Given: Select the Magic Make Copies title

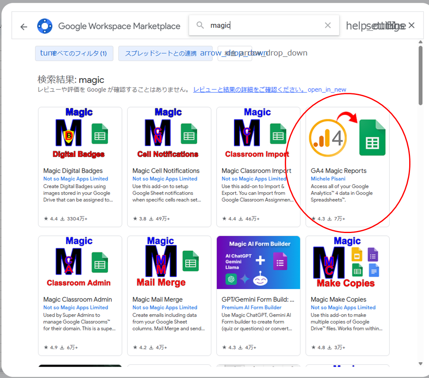Looking at the screenshot, I should click(x=339, y=300).
